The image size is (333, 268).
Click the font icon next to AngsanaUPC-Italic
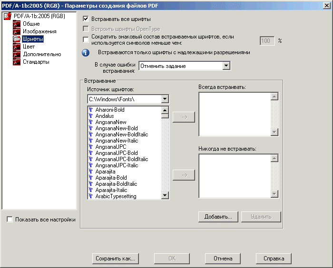pos(91,165)
